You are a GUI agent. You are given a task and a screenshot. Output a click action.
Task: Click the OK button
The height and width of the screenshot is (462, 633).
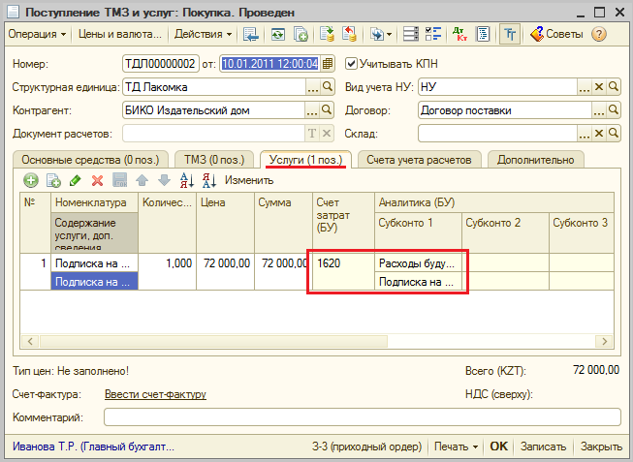(498, 447)
